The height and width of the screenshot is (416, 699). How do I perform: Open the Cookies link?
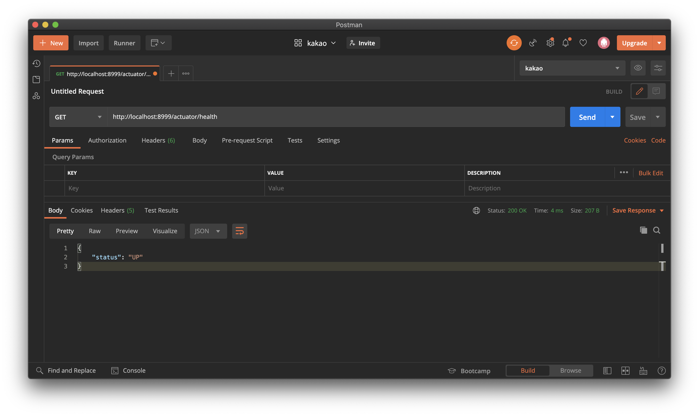pyautogui.click(x=635, y=140)
